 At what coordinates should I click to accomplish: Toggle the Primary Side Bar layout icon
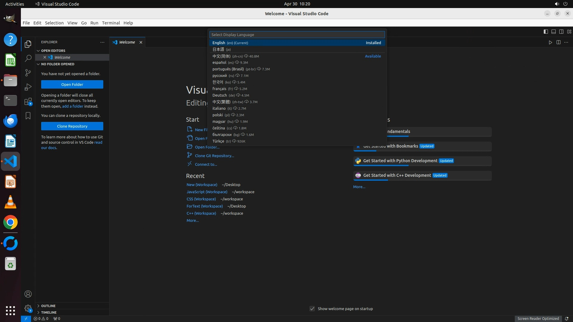click(546, 32)
